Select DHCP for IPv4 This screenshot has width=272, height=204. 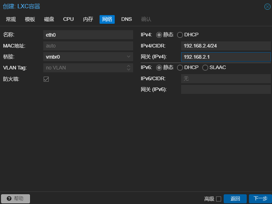[180, 35]
